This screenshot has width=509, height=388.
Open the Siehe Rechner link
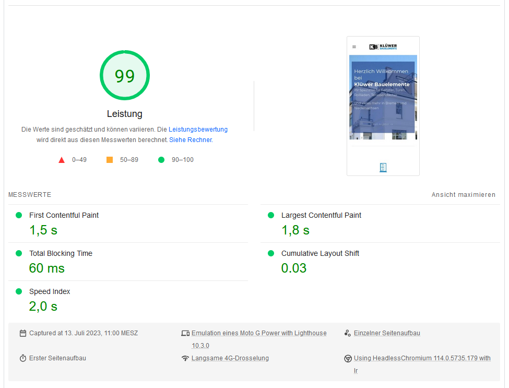(x=191, y=139)
